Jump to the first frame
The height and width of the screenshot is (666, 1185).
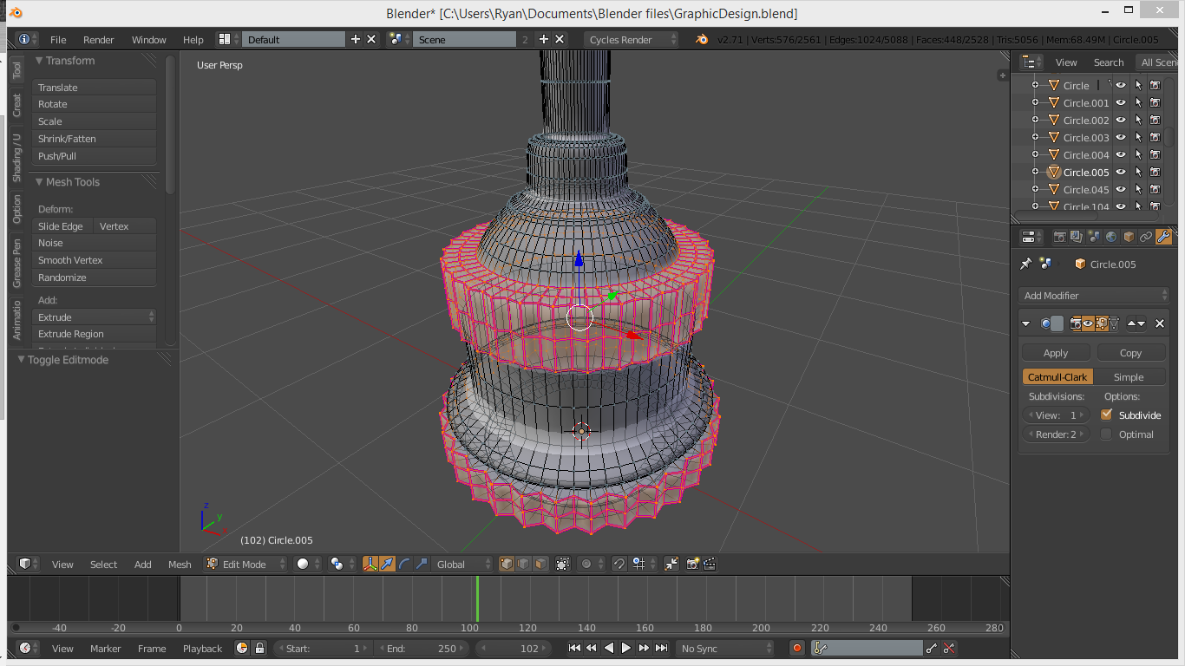pyautogui.click(x=574, y=648)
